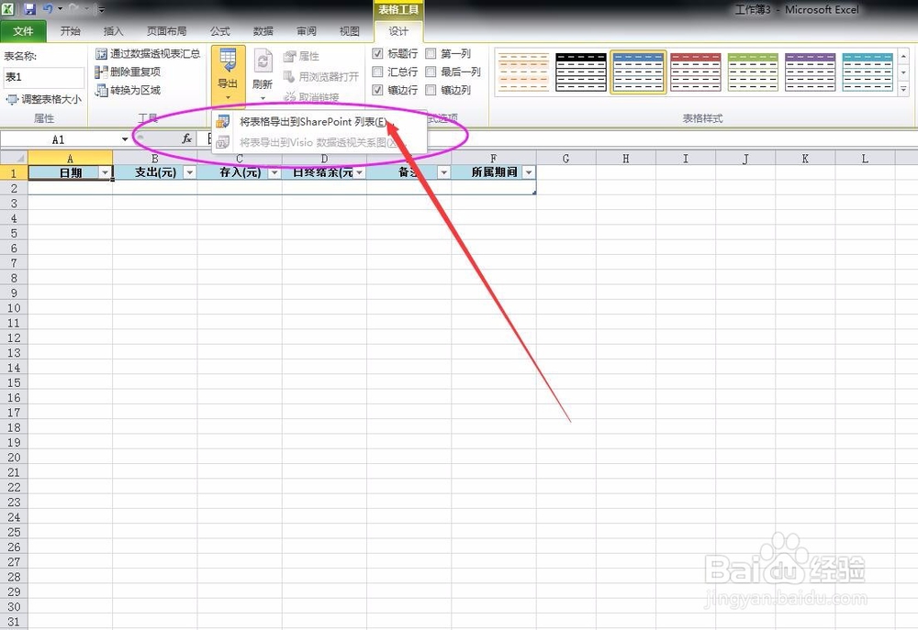The height and width of the screenshot is (630, 918).
Task: Enable Last Column (最后一列) checkbox
Action: [431, 72]
